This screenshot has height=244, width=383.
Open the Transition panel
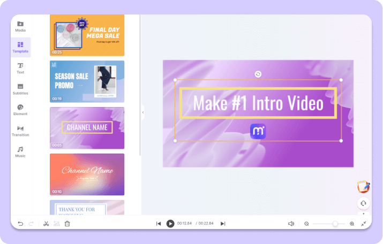[x=20, y=131]
